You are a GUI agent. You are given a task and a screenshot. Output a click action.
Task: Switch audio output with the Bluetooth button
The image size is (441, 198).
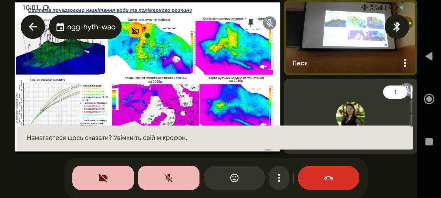397,27
